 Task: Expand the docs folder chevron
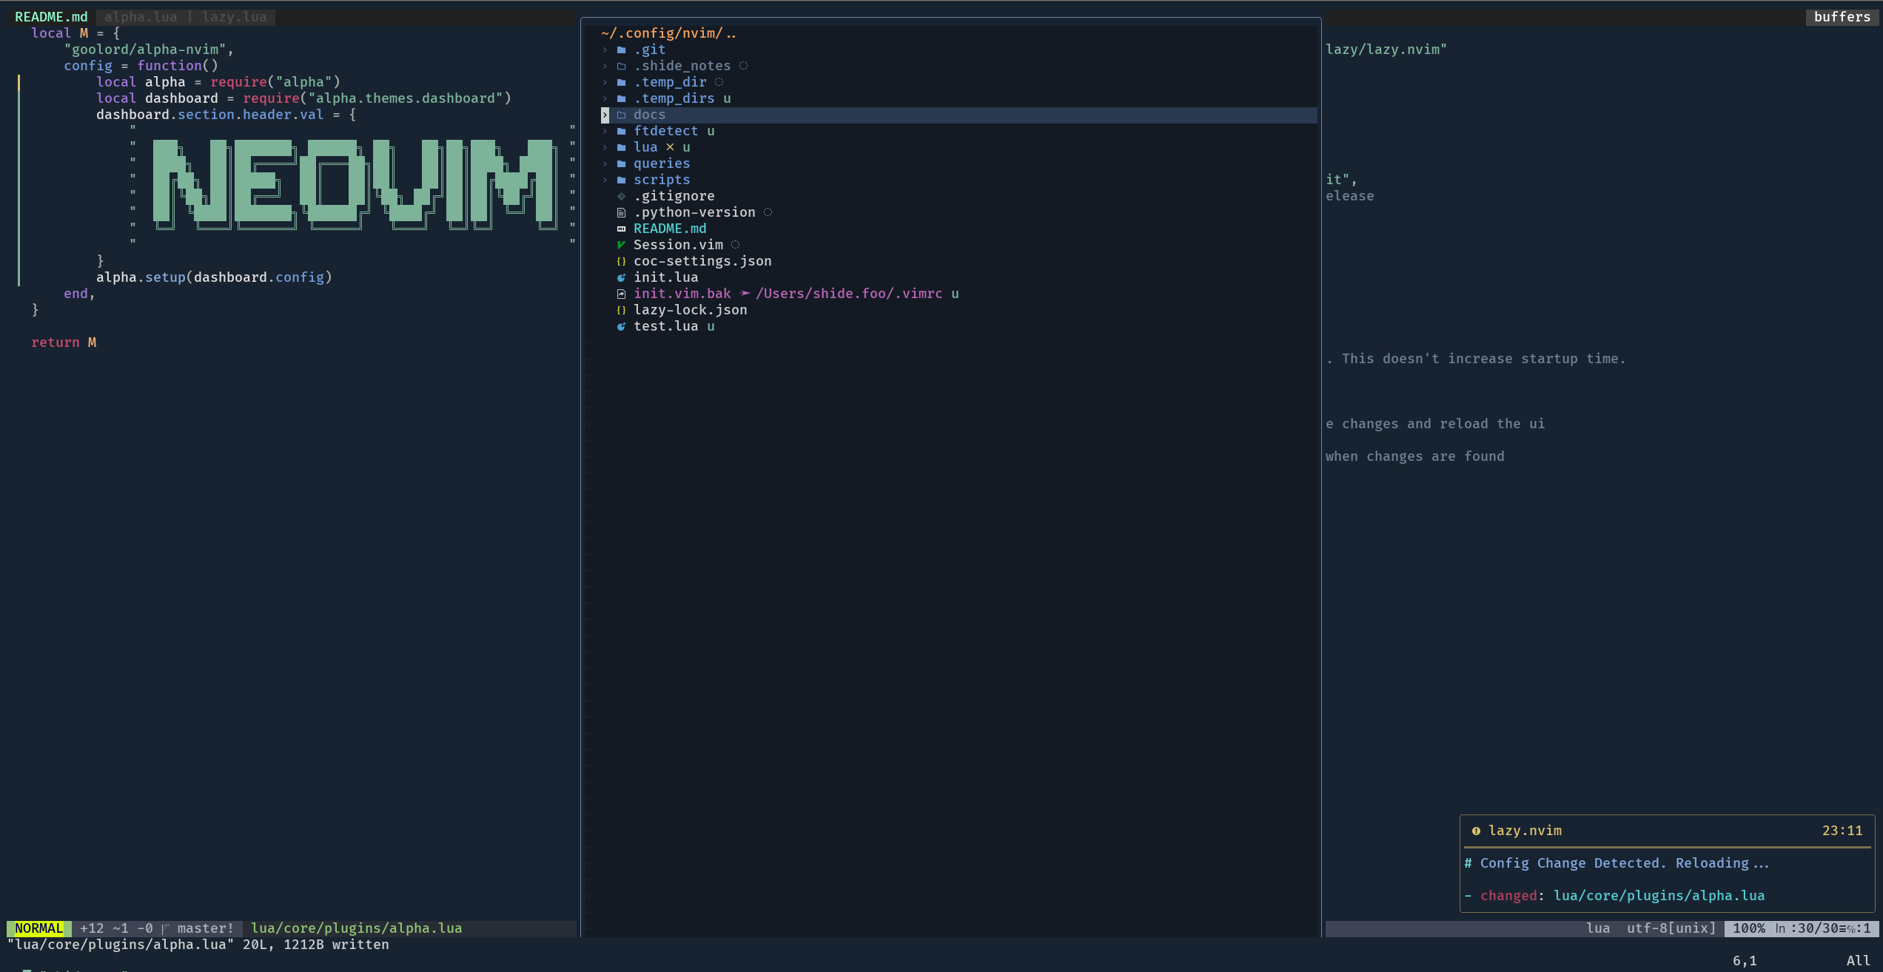(605, 115)
